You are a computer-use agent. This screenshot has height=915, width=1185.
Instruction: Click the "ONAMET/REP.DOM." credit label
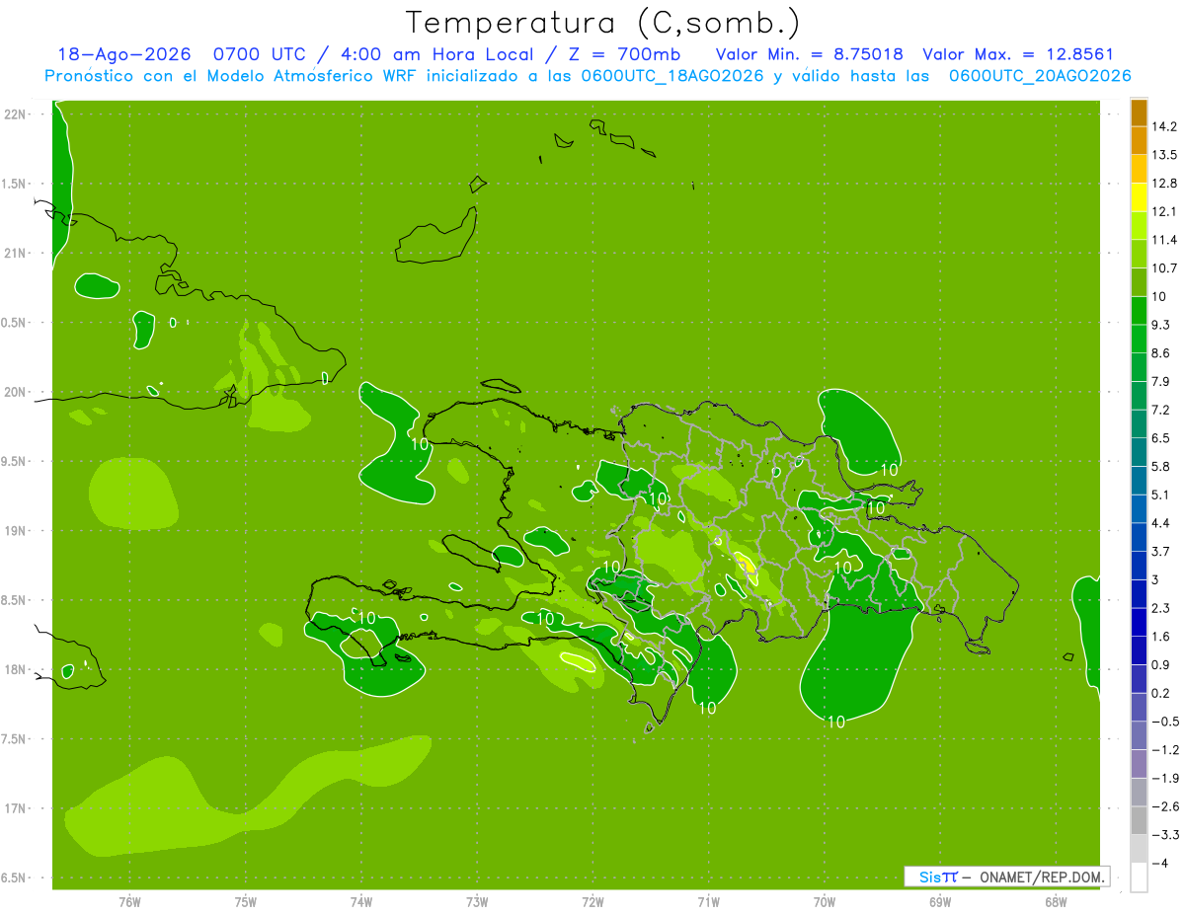tap(1041, 877)
